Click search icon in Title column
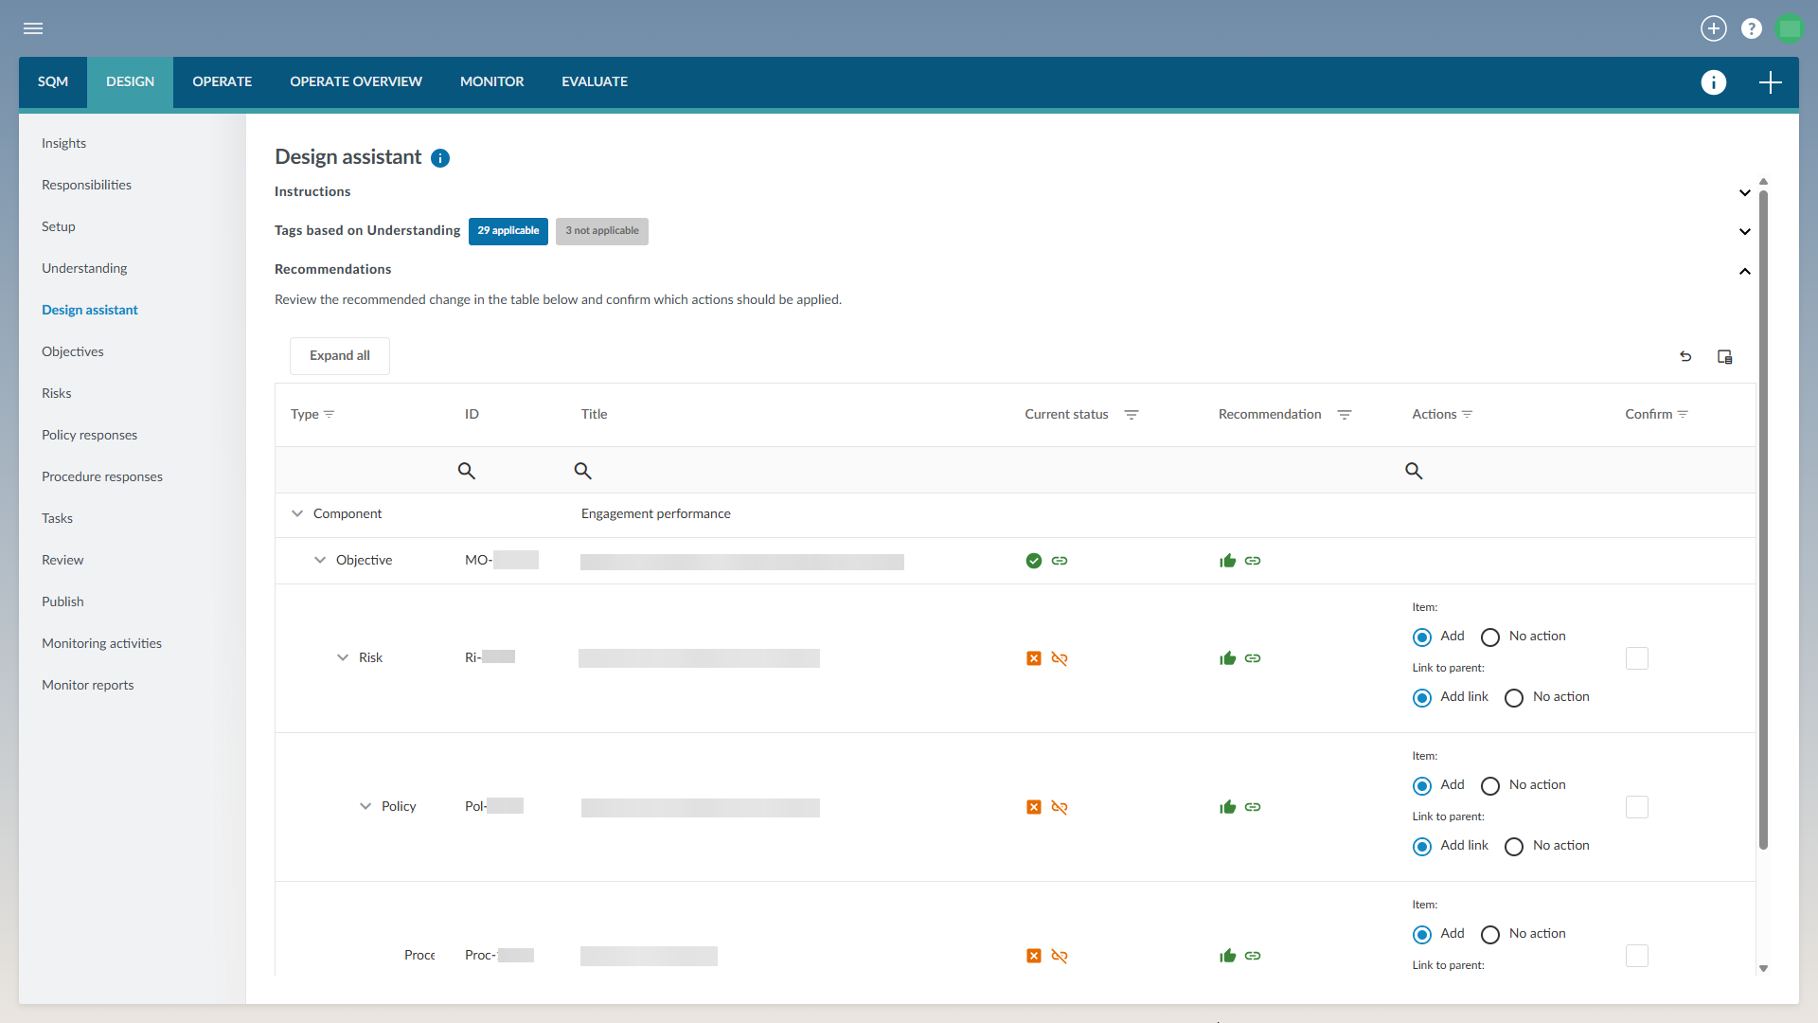The image size is (1818, 1023). pos(582,471)
